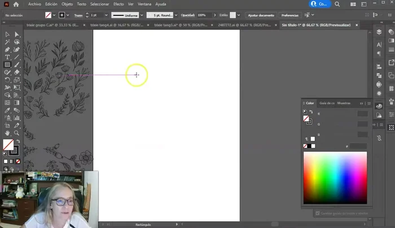Open the Color panel options menu

click(x=369, y=103)
